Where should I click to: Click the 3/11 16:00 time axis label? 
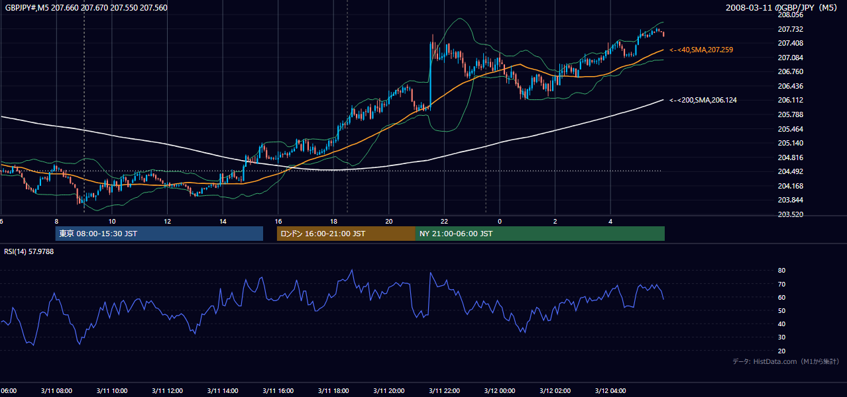coord(278,391)
